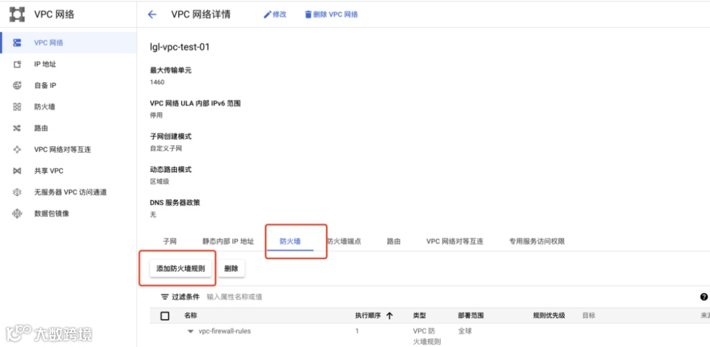Image resolution: width=710 pixels, height=347 pixels.
Task: Click the IP 地址 sidebar icon
Action: [16, 64]
